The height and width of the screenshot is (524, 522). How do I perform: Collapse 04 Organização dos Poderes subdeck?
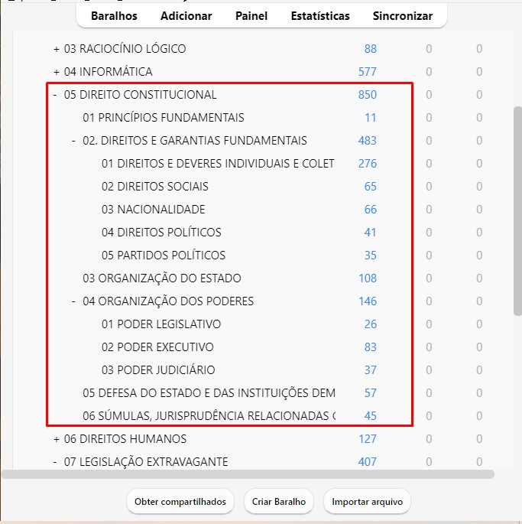click(74, 301)
